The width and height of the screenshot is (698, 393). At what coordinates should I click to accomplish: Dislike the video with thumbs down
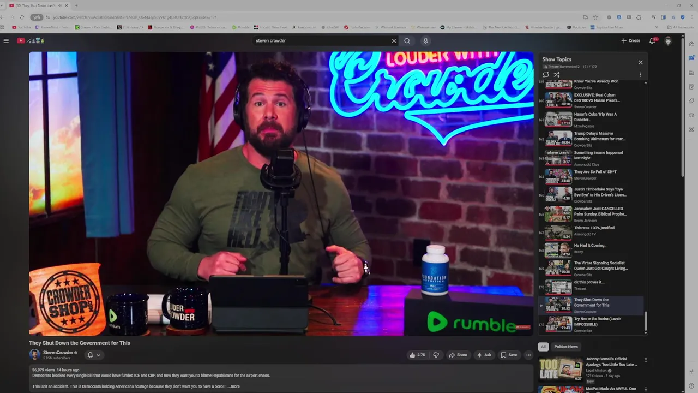(436, 355)
